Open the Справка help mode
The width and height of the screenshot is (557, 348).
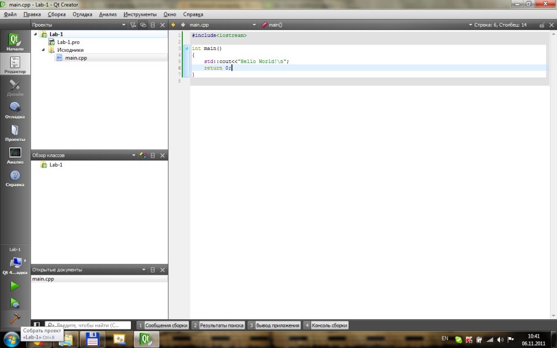click(15, 178)
